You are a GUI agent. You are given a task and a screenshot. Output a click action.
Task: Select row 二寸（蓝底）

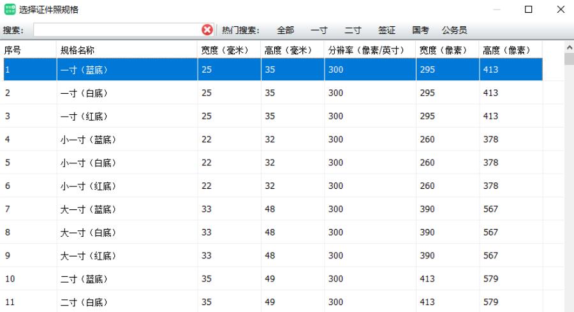(273, 279)
